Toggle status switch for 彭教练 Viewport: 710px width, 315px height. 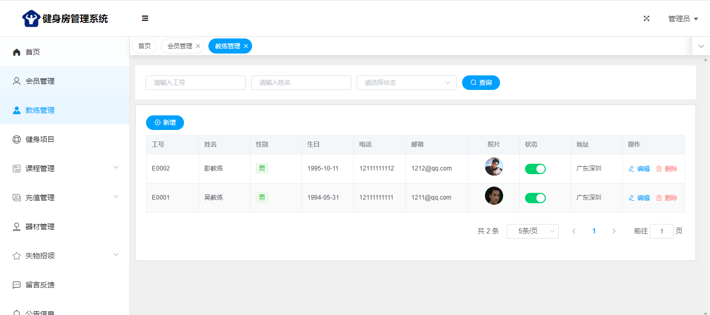(x=535, y=169)
